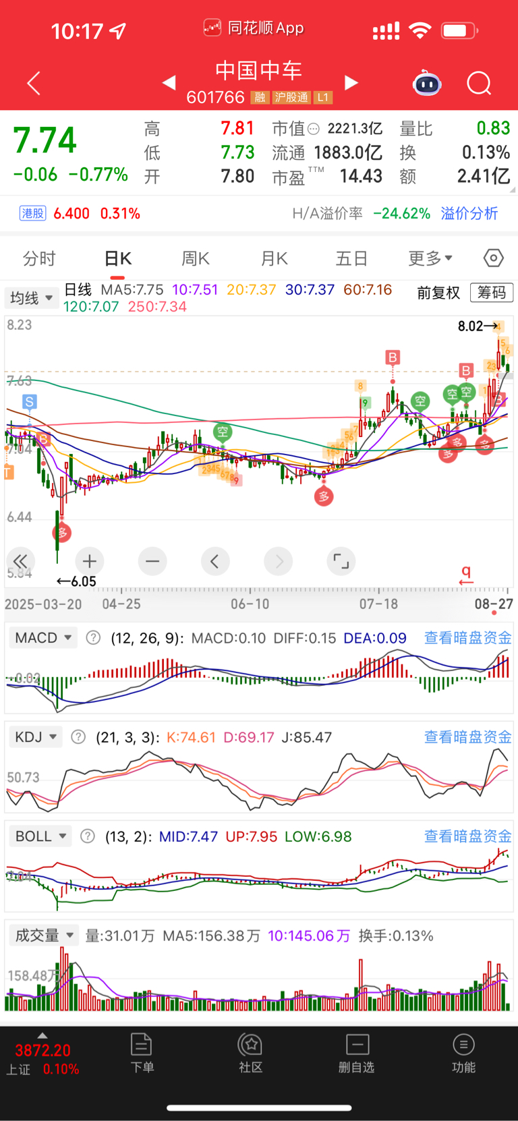The height and width of the screenshot is (1121, 518).
Task: Open 社区 community page
Action: (x=250, y=1053)
